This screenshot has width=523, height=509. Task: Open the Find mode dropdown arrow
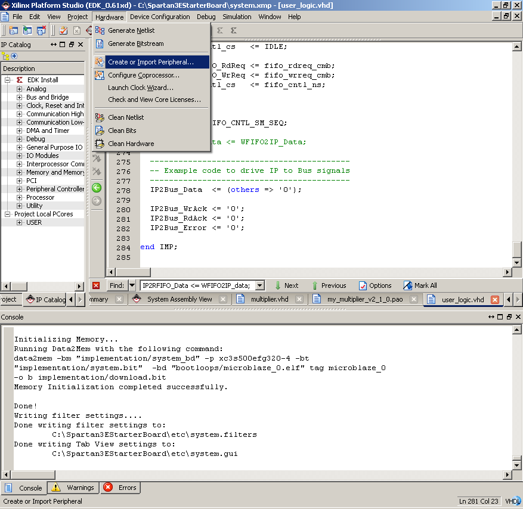point(132,285)
